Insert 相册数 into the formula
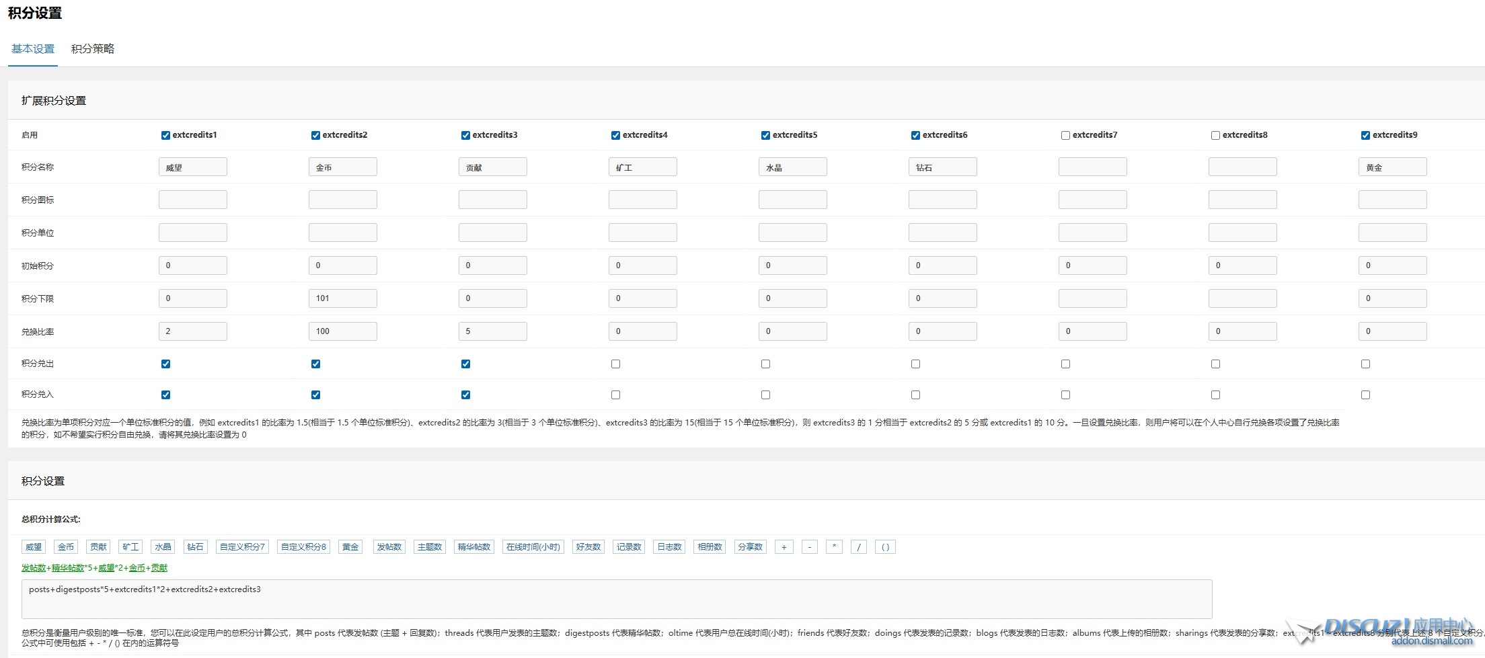The height and width of the screenshot is (658, 1485). tap(710, 547)
